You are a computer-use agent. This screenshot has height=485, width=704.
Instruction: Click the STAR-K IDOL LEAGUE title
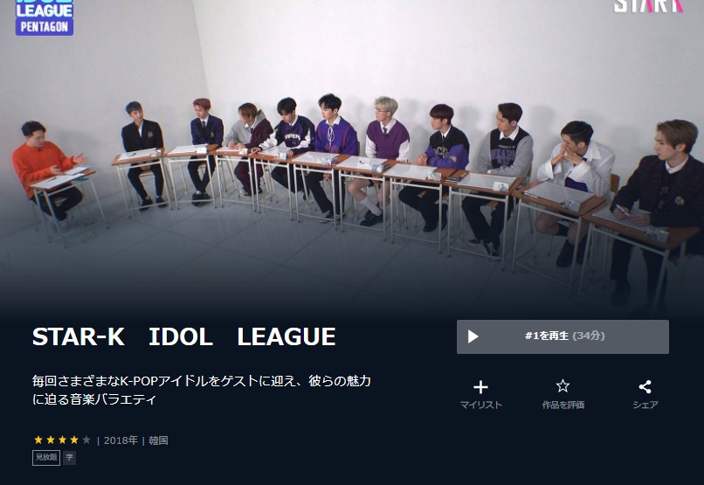tap(184, 336)
